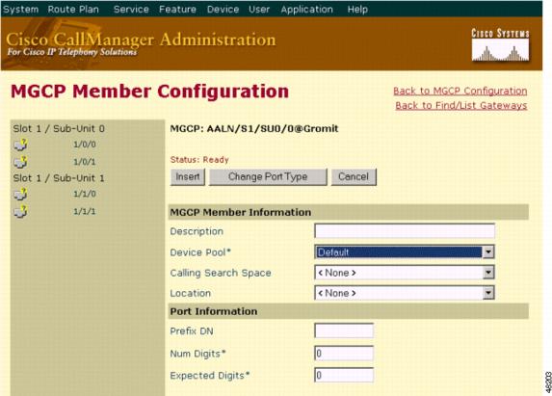Click the Cancel button
Screen dimensions: 552x396
tap(354, 176)
